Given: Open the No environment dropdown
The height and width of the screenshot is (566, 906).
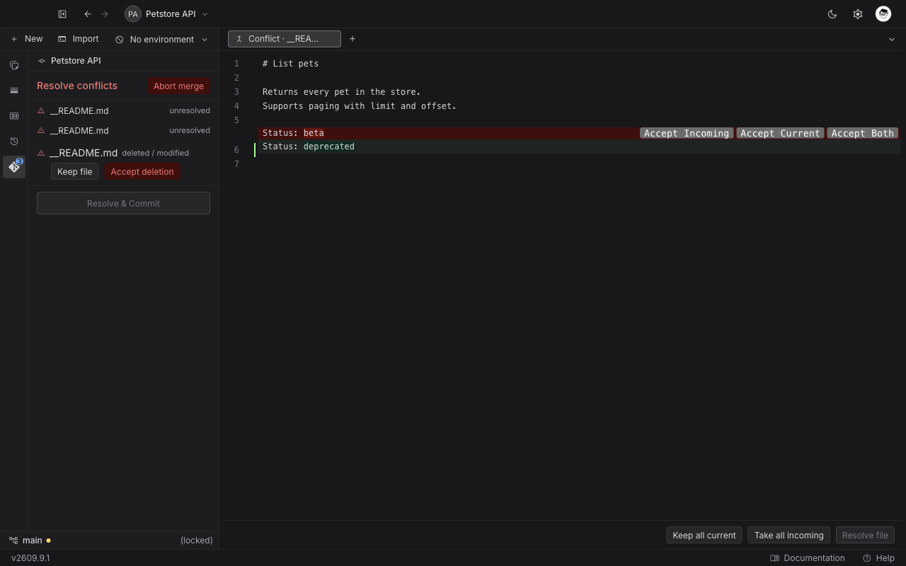Looking at the screenshot, I should point(162,39).
